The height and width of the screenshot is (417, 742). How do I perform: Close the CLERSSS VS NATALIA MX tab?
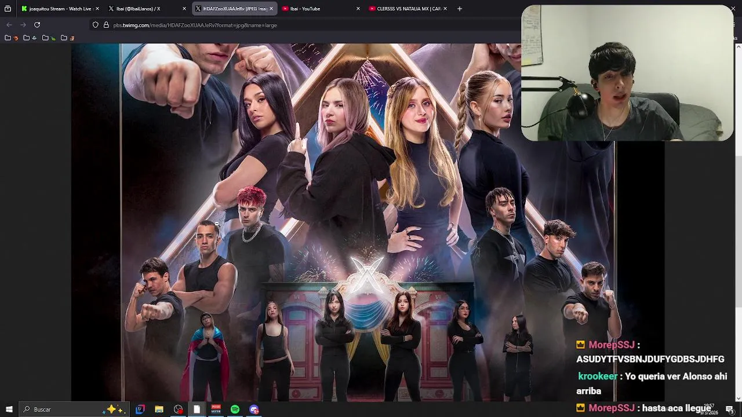point(445,9)
